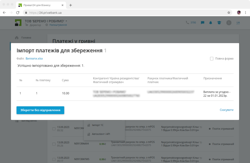Select the Імпорт 1С menu entry
This screenshot has height=163, width=250.
[x=97, y=125]
